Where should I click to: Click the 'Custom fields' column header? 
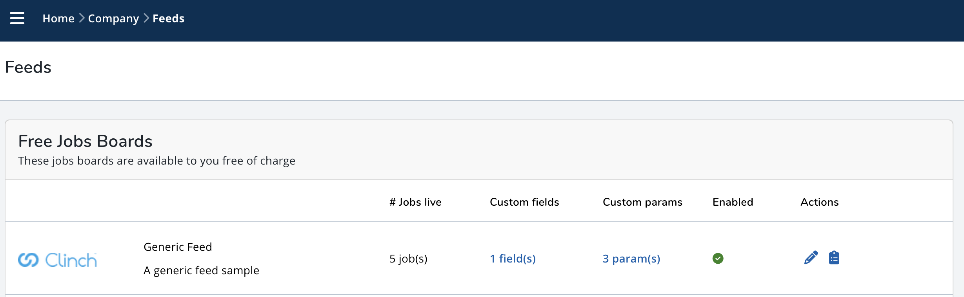pyautogui.click(x=524, y=202)
